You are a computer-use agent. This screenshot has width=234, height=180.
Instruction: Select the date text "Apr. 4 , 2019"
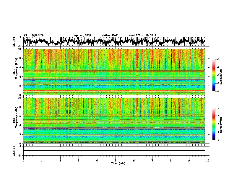pyautogui.click(x=82, y=35)
